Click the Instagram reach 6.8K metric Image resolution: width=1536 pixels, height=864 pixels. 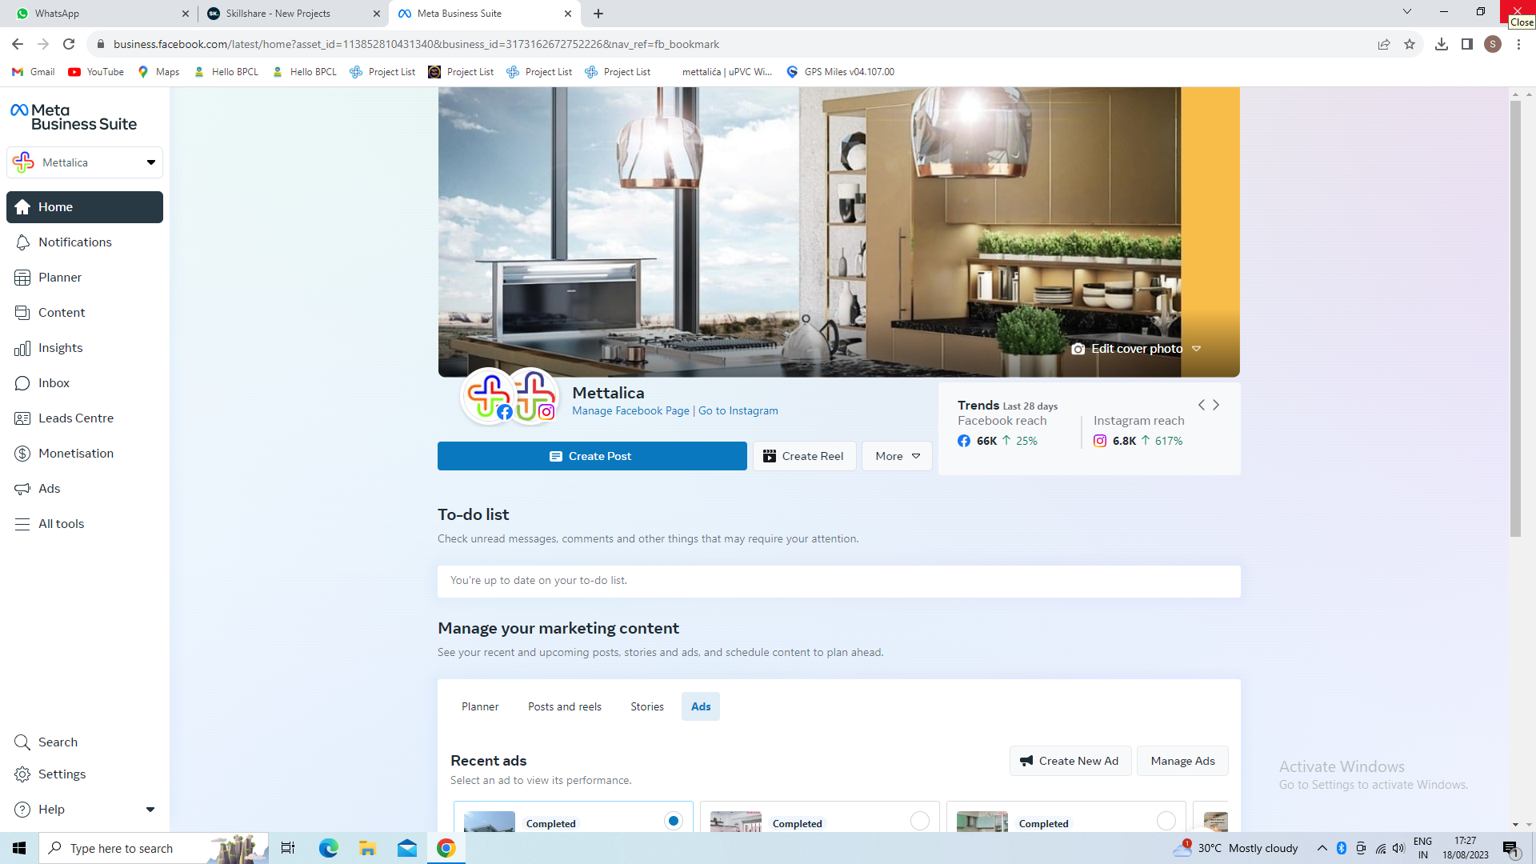(x=1138, y=441)
